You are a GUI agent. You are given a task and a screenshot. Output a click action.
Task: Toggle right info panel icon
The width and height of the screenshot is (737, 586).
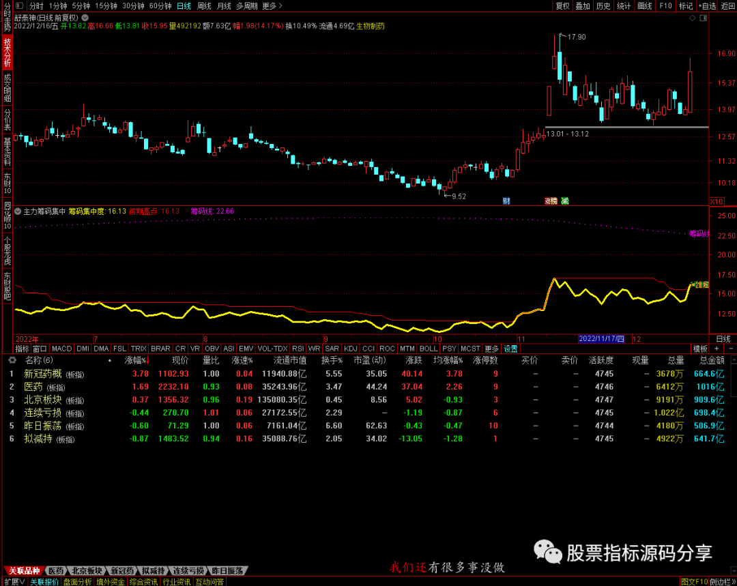[x=703, y=18]
